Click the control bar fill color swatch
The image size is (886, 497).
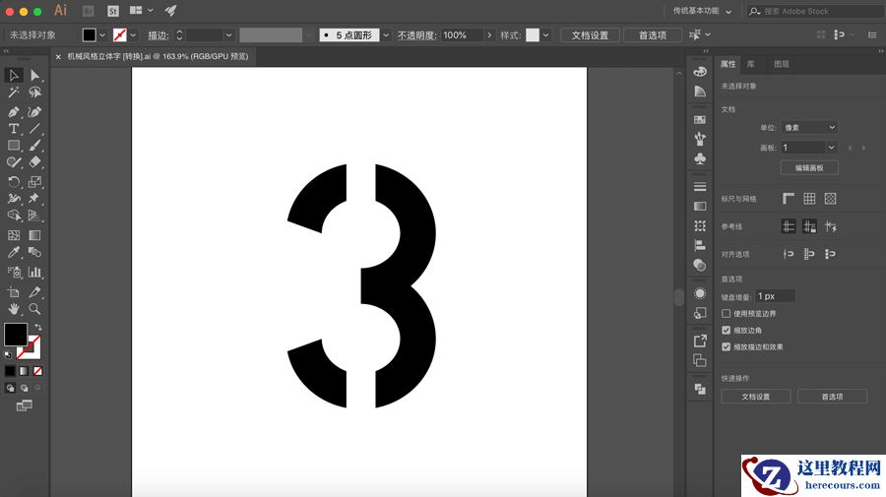[x=90, y=35]
